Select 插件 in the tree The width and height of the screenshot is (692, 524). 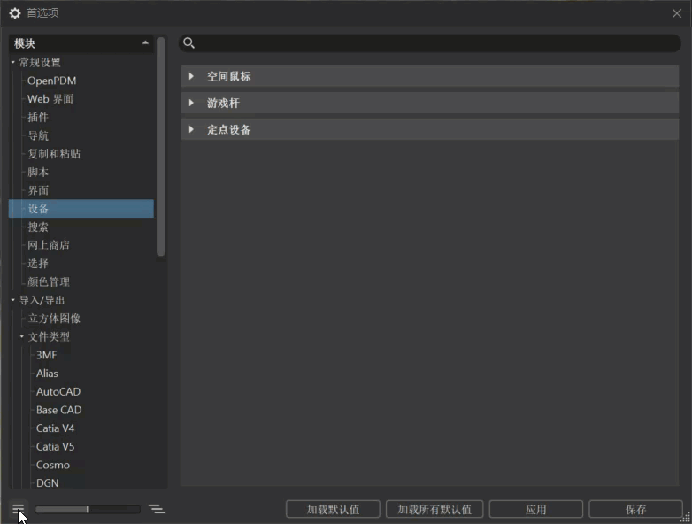[38, 117]
